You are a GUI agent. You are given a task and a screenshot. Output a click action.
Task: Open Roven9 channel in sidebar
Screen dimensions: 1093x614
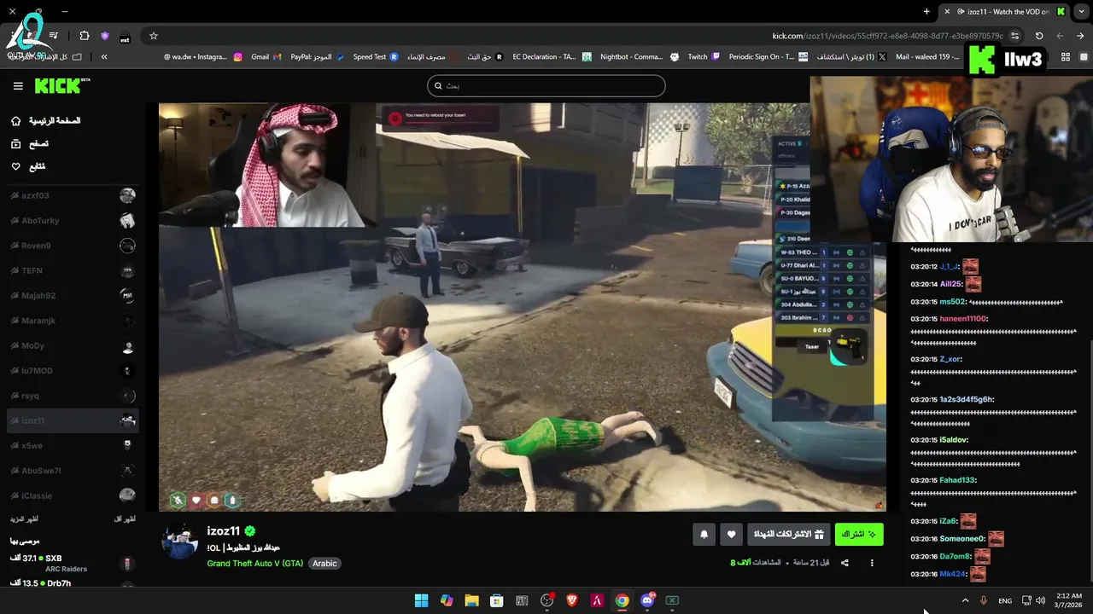pyautogui.click(x=73, y=246)
